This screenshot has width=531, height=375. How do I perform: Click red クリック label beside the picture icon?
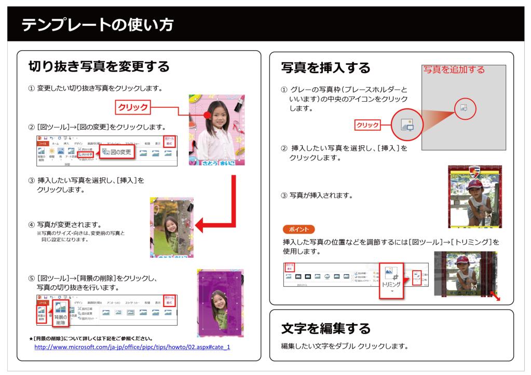(367, 125)
